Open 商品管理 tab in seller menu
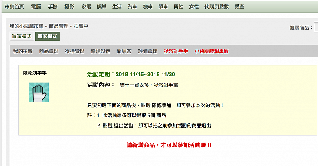 [49, 51]
